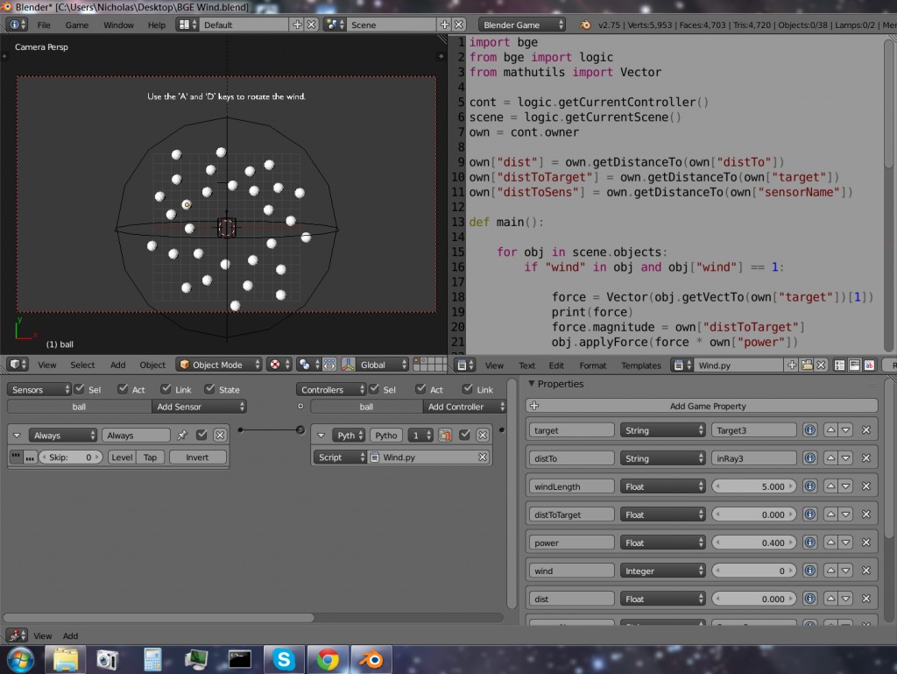Open the Game menu in top bar
The height and width of the screenshot is (674, 897).
[77, 25]
